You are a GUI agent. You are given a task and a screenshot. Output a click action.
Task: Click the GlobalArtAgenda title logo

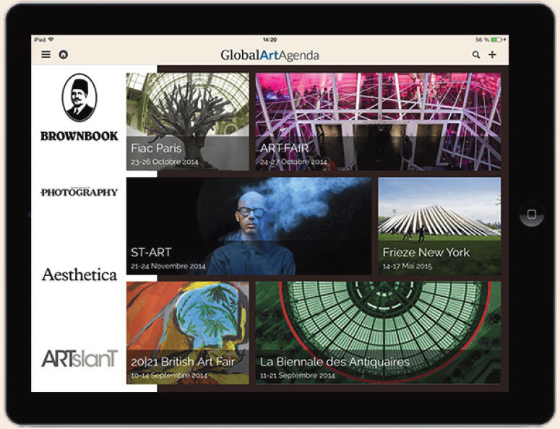pyautogui.click(x=270, y=55)
